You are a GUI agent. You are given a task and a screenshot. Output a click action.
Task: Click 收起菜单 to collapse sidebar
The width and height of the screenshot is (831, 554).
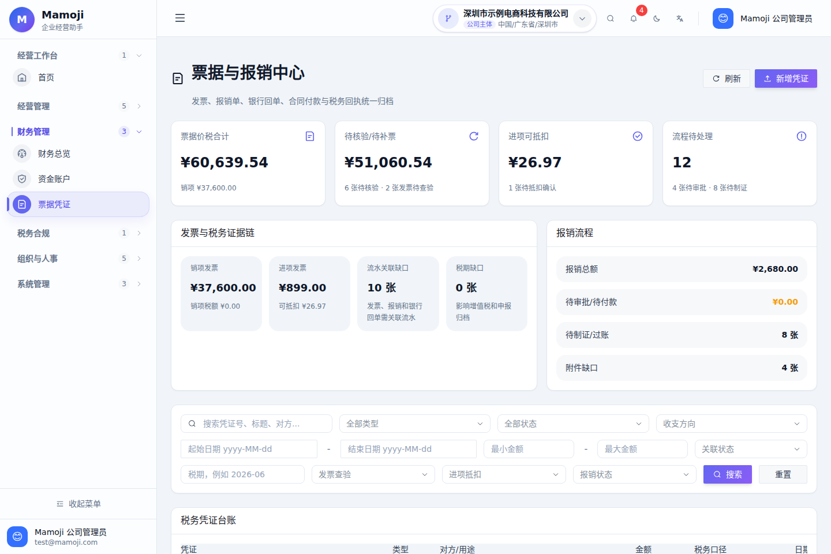pyautogui.click(x=78, y=504)
